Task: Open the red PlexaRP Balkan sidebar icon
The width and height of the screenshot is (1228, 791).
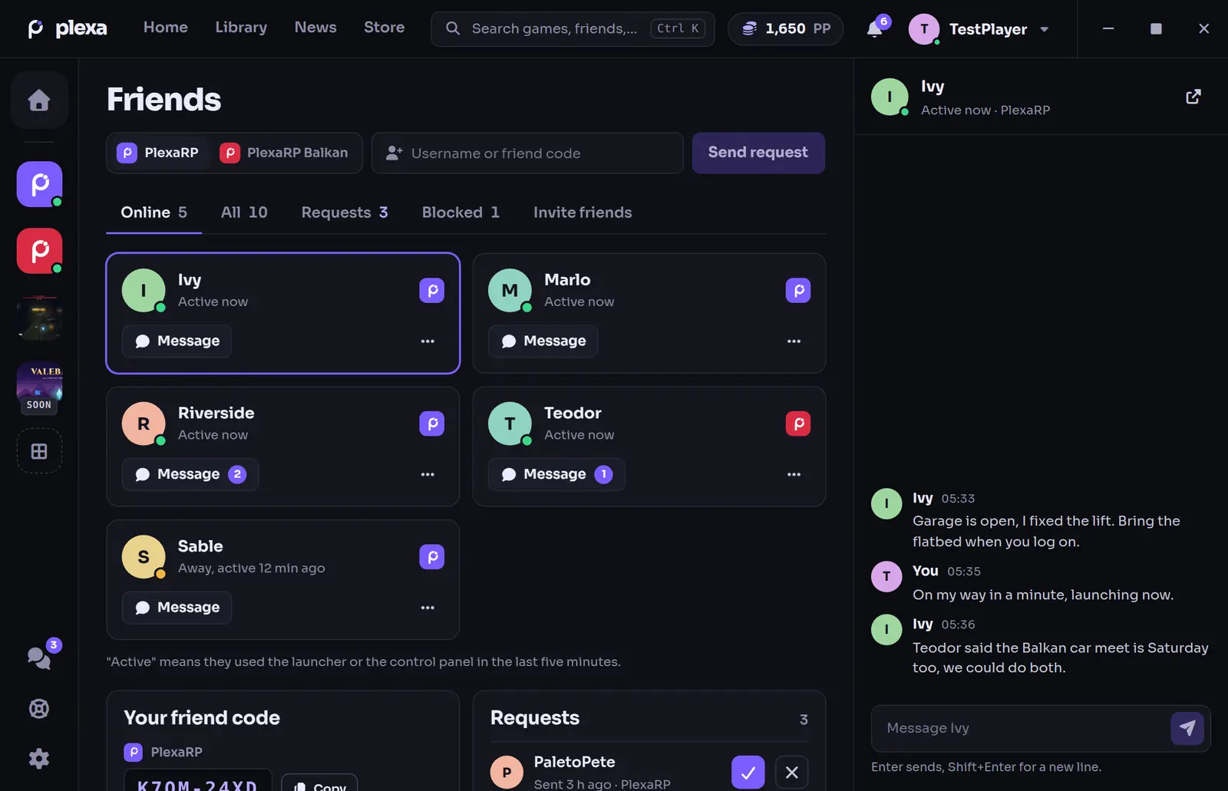Action: pyautogui.click(x=39, y=251)
